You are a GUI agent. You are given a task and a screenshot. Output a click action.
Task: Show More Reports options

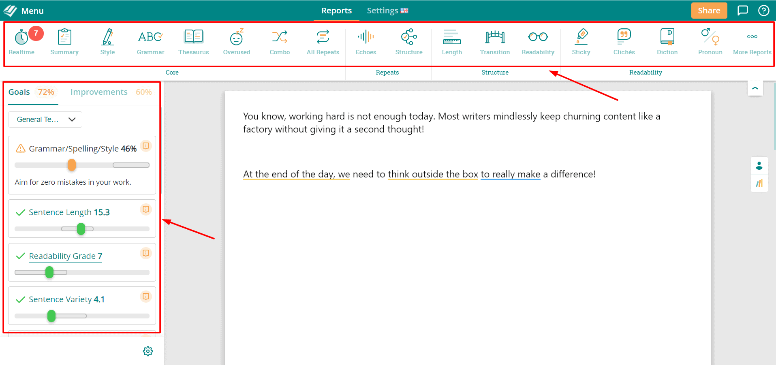click(x=752, y=42)
